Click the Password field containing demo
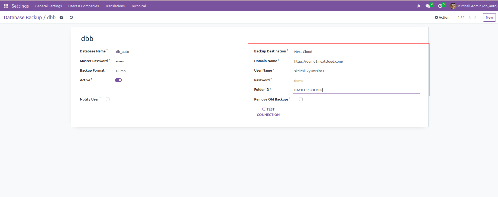 (x=356, y=81)
